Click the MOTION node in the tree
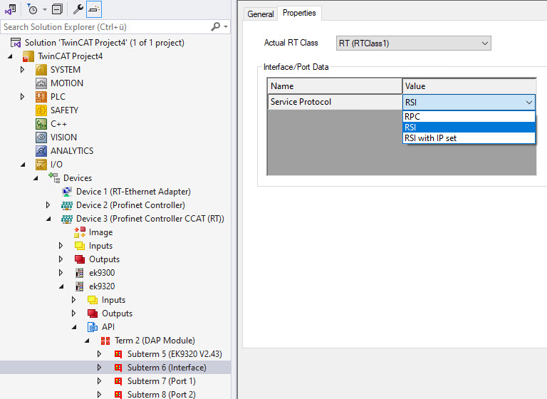547x399 pixels. point(66,83)
